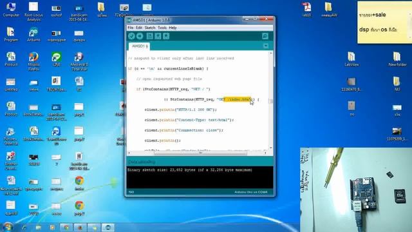Image resolution: width=412 pixels, height=232 pixels.
Task: Open the Sketch menu in Arduino
Action: point(150,28)
